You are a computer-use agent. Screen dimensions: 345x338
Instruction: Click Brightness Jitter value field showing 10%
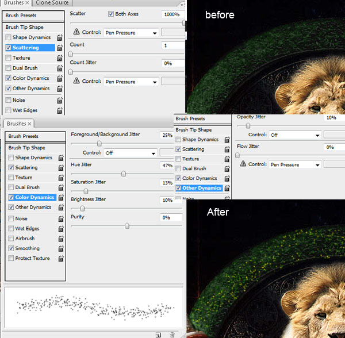coord(171,200)
